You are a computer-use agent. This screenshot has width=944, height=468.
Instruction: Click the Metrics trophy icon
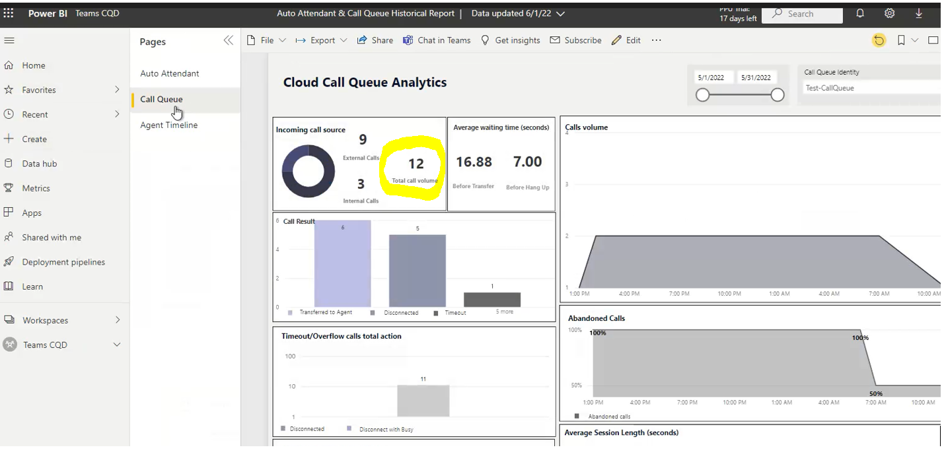pos(9,187)
